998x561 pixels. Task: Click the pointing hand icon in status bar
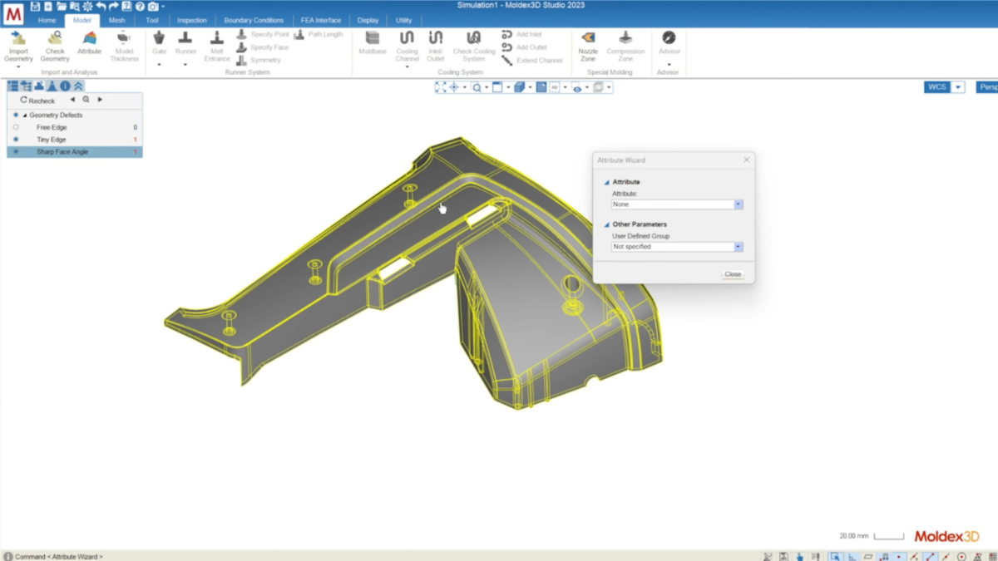pos(800,557)
